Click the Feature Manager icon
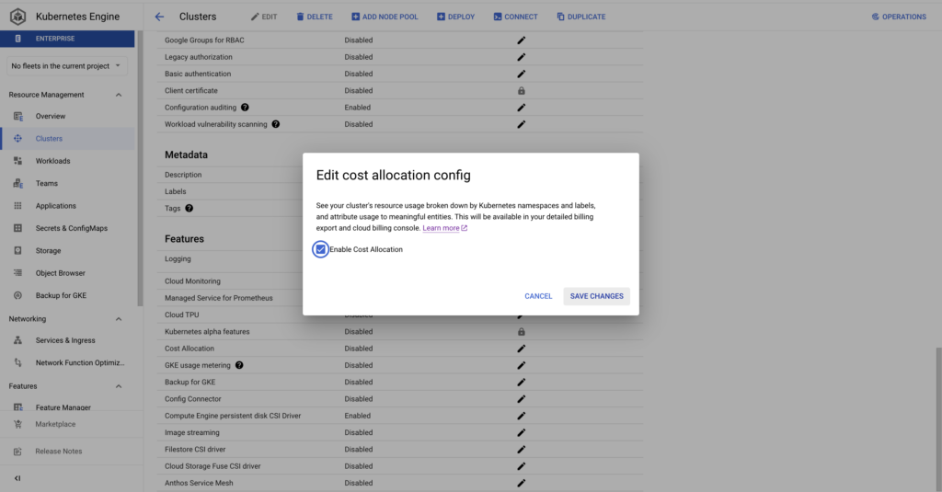 pyautogui.click(x=18, y=407)
